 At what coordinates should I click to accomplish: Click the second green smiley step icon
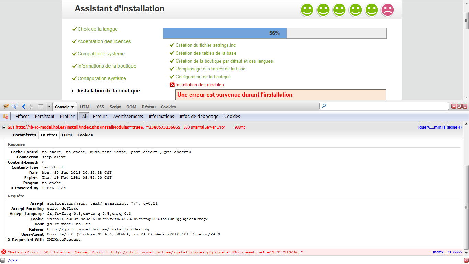(323, 10)
